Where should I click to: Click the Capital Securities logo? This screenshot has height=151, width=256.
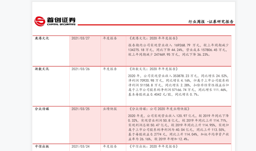[x=55, y=21]
